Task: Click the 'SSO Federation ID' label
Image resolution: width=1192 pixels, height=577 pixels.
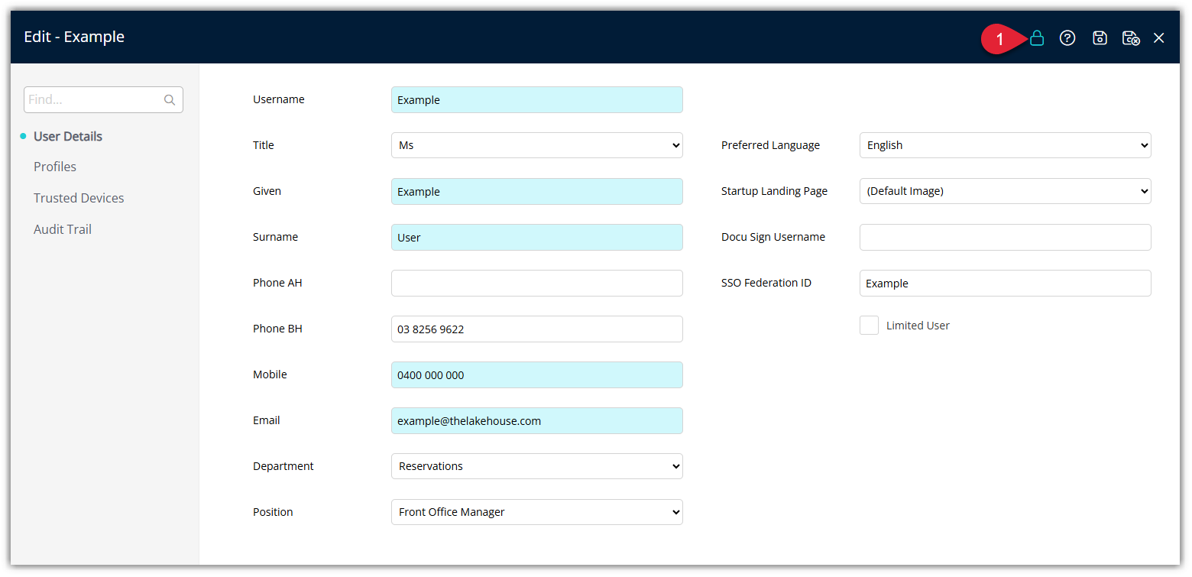Action: pos(766,283)
